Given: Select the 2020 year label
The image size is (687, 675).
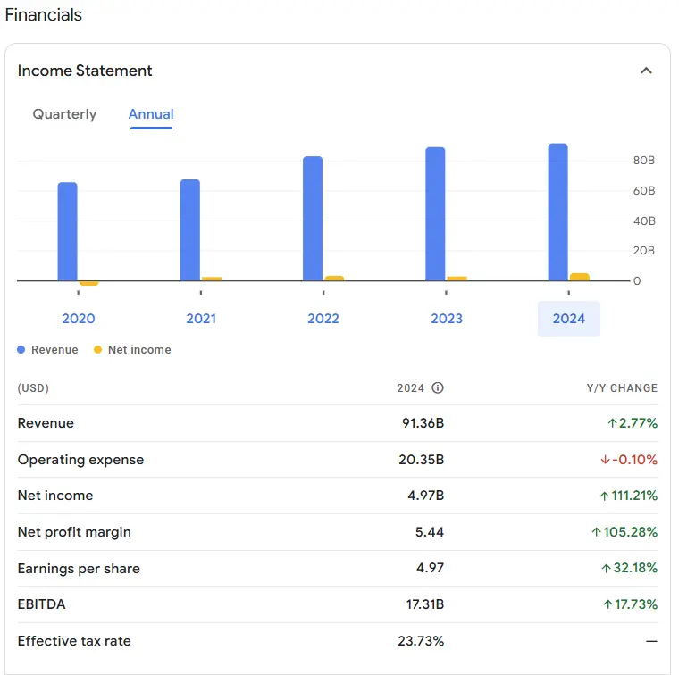Looking at the screenshot, I should tap(79, 319).
